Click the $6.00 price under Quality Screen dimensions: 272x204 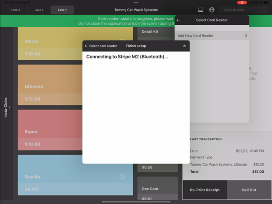31,189
